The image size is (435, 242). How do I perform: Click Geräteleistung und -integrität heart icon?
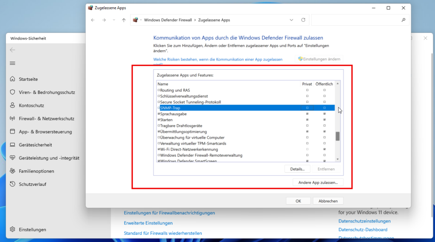click(x=12, y=158)
